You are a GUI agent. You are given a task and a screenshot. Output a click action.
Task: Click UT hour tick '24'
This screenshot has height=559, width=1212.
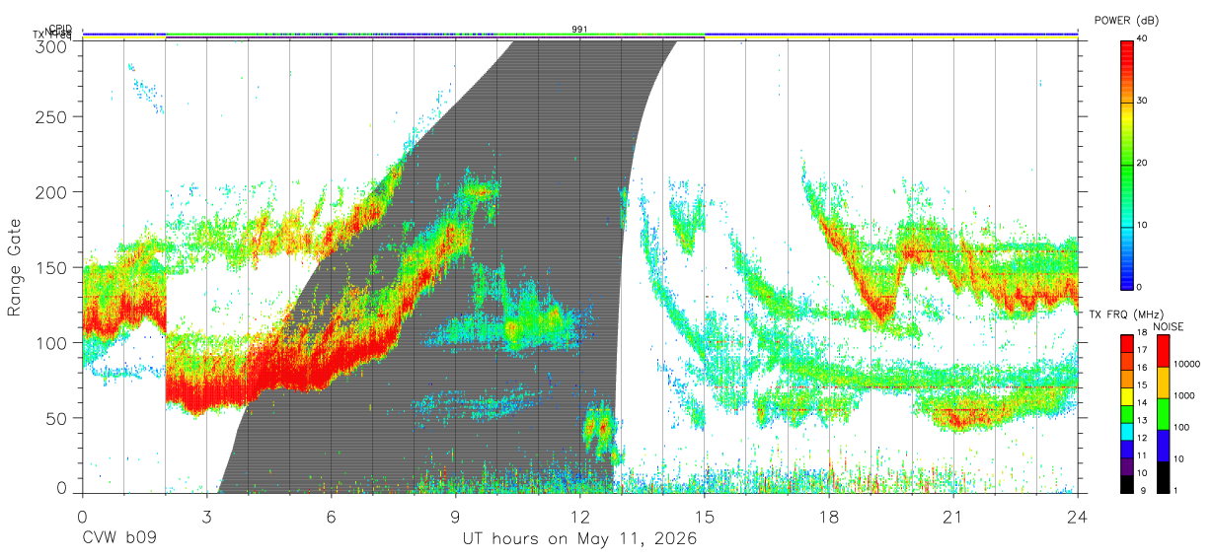coord(1078,517)
